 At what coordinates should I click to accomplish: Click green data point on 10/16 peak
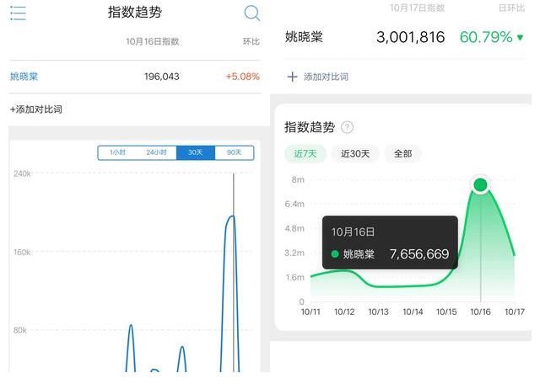(x=480, y=185)
